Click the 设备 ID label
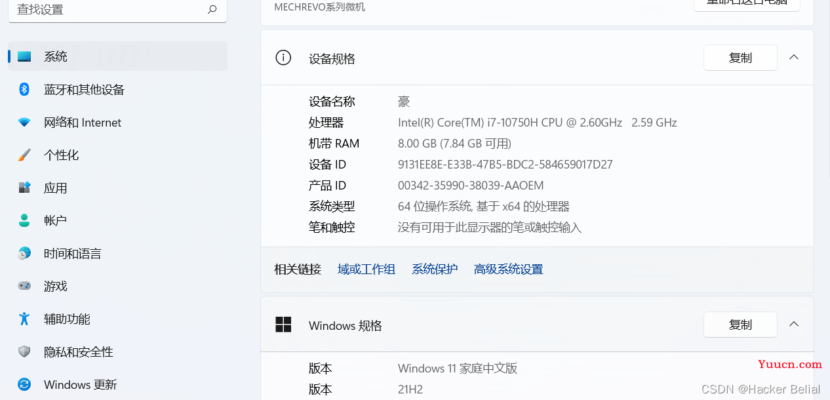Image resolution: width=830 pixels, height=400 pixels. tap(327, 165)
